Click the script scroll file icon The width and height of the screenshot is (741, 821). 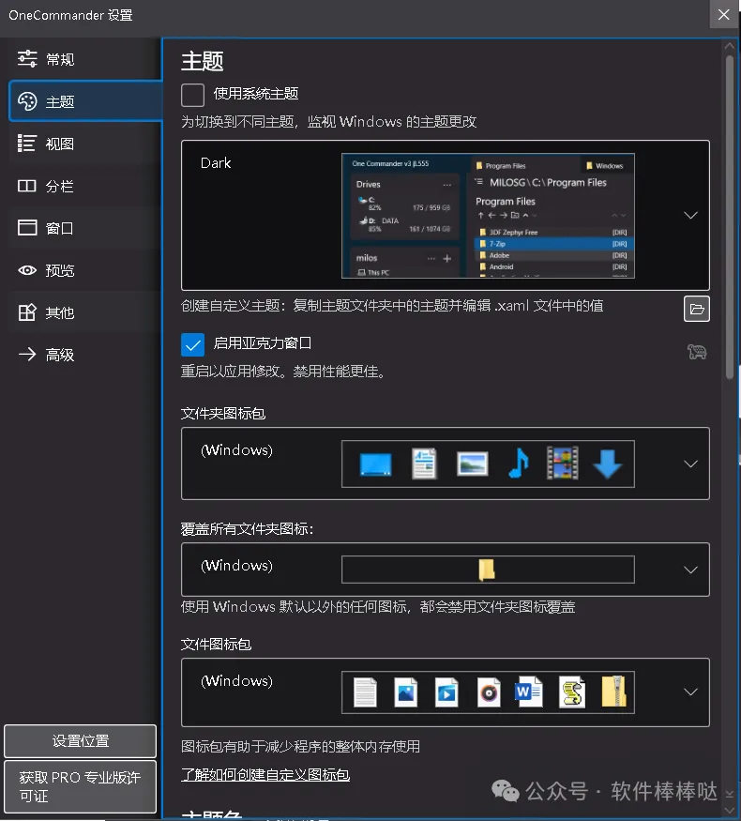click(x=572, y=692)
